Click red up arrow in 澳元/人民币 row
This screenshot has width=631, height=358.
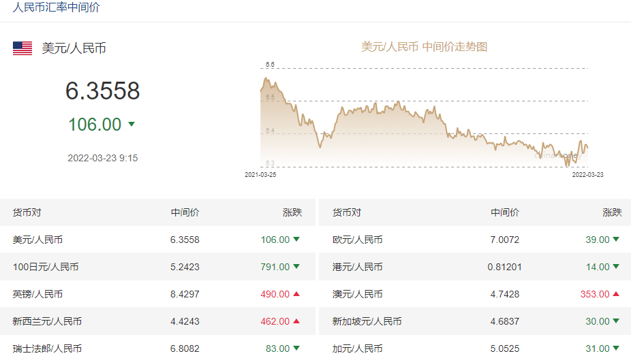616,294
